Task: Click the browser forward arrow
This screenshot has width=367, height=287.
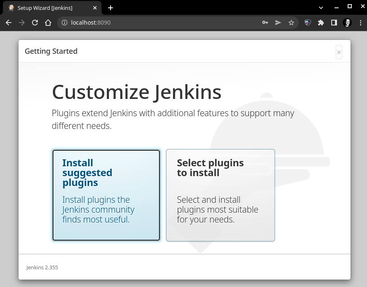Action: (x=22, y=23)
